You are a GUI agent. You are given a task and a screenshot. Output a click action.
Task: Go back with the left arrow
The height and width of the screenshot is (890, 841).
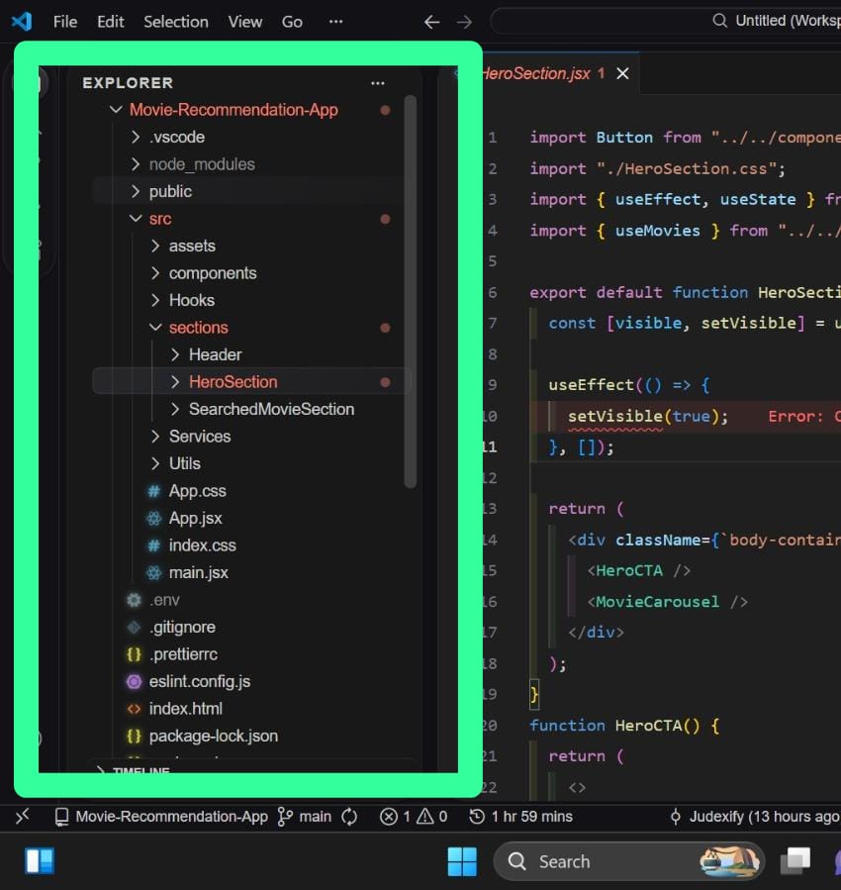coord(432,22)
